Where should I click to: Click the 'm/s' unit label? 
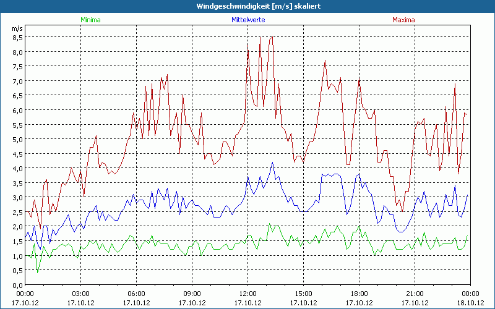17,28
